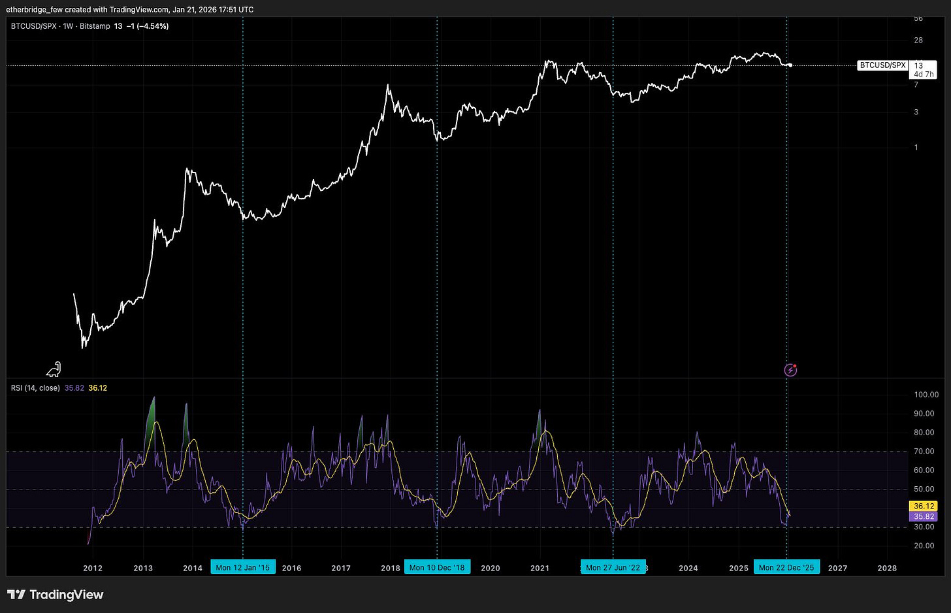Click the 2020 label on the time axis
The width and height of the screenshot is (951, 613).
(x=491, y=568)
